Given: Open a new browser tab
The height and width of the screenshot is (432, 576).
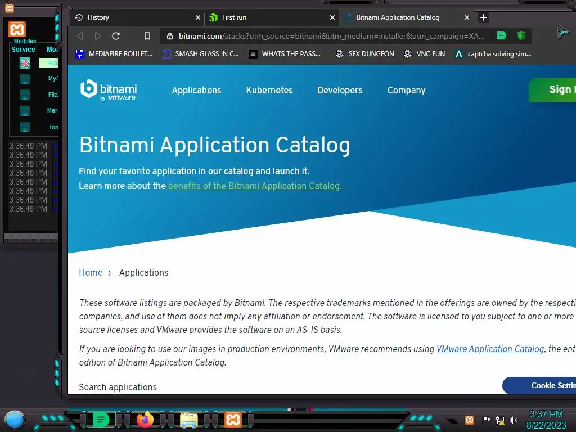Looking at the screenshot, I should pyautogui.click(x=484, y=17).
